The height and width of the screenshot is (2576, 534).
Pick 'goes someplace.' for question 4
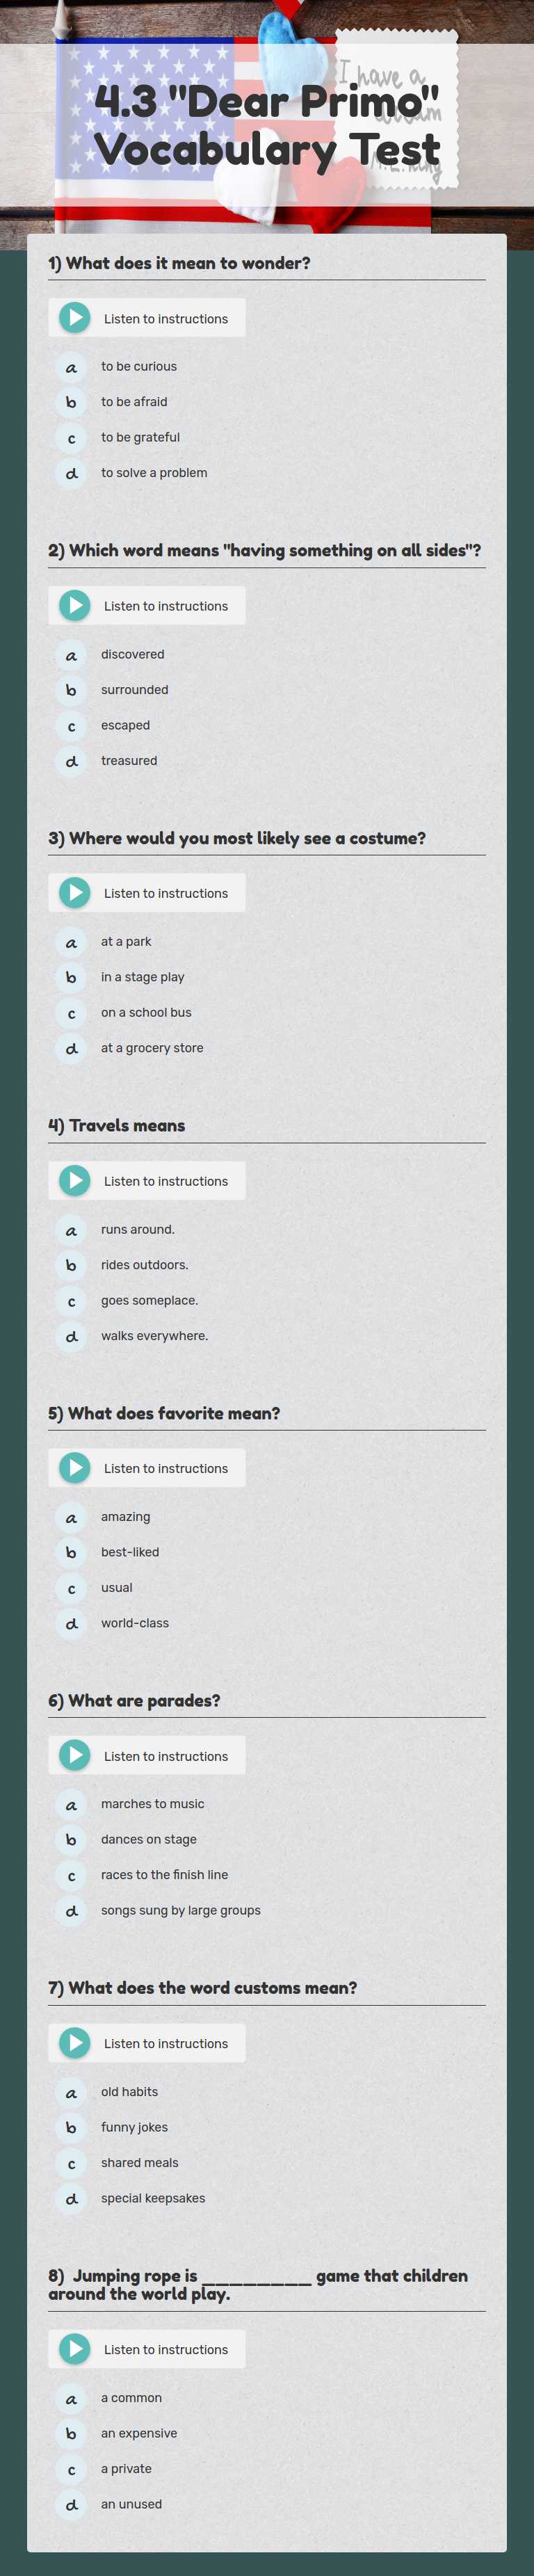click(x=148, y=1300)
